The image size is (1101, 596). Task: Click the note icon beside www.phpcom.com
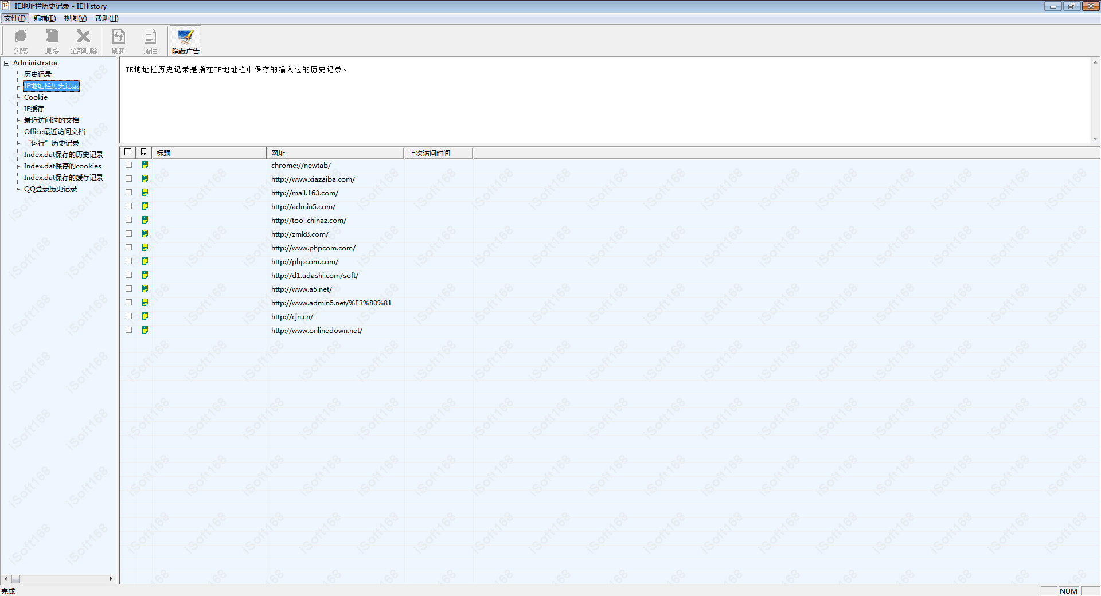[145, 248]
